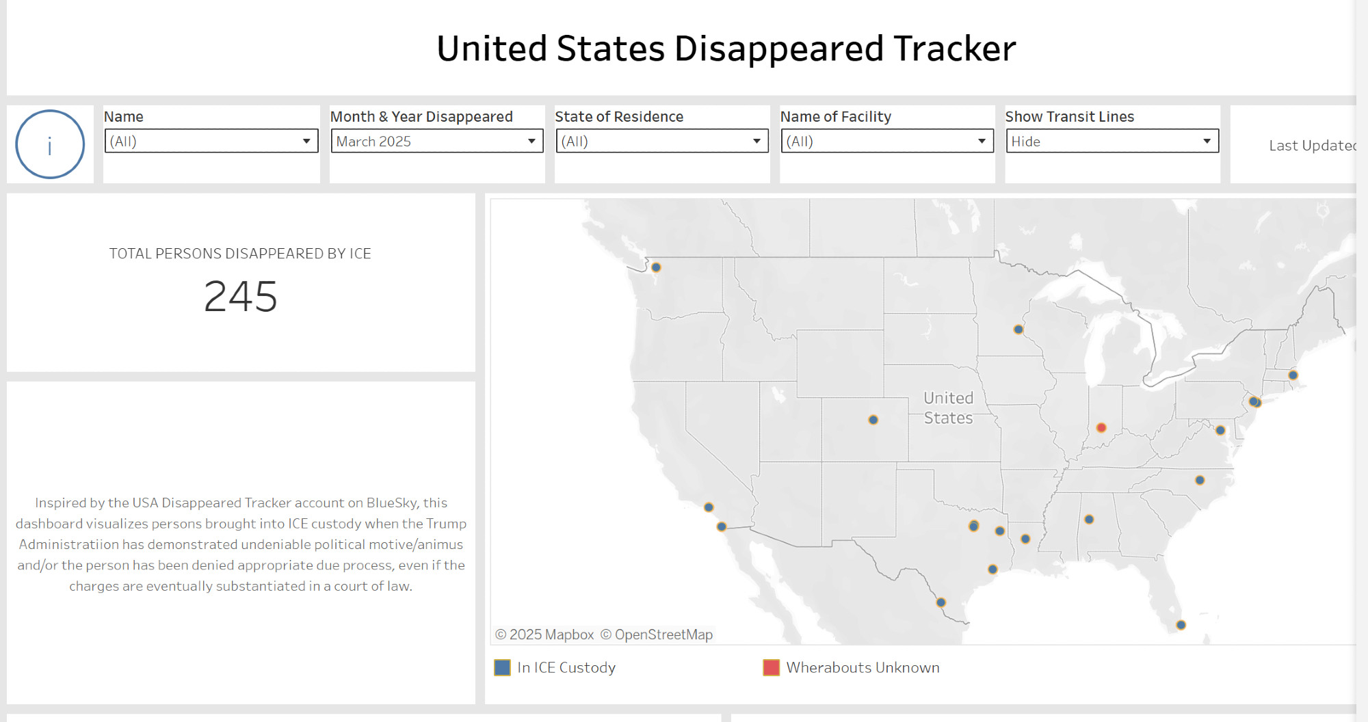Select the map marker in Washington state
The image size is (1368, 722).
(656, 267)
